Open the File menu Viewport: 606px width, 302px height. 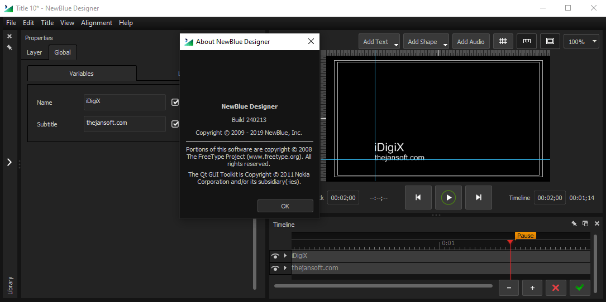click(x=11, y=23)
